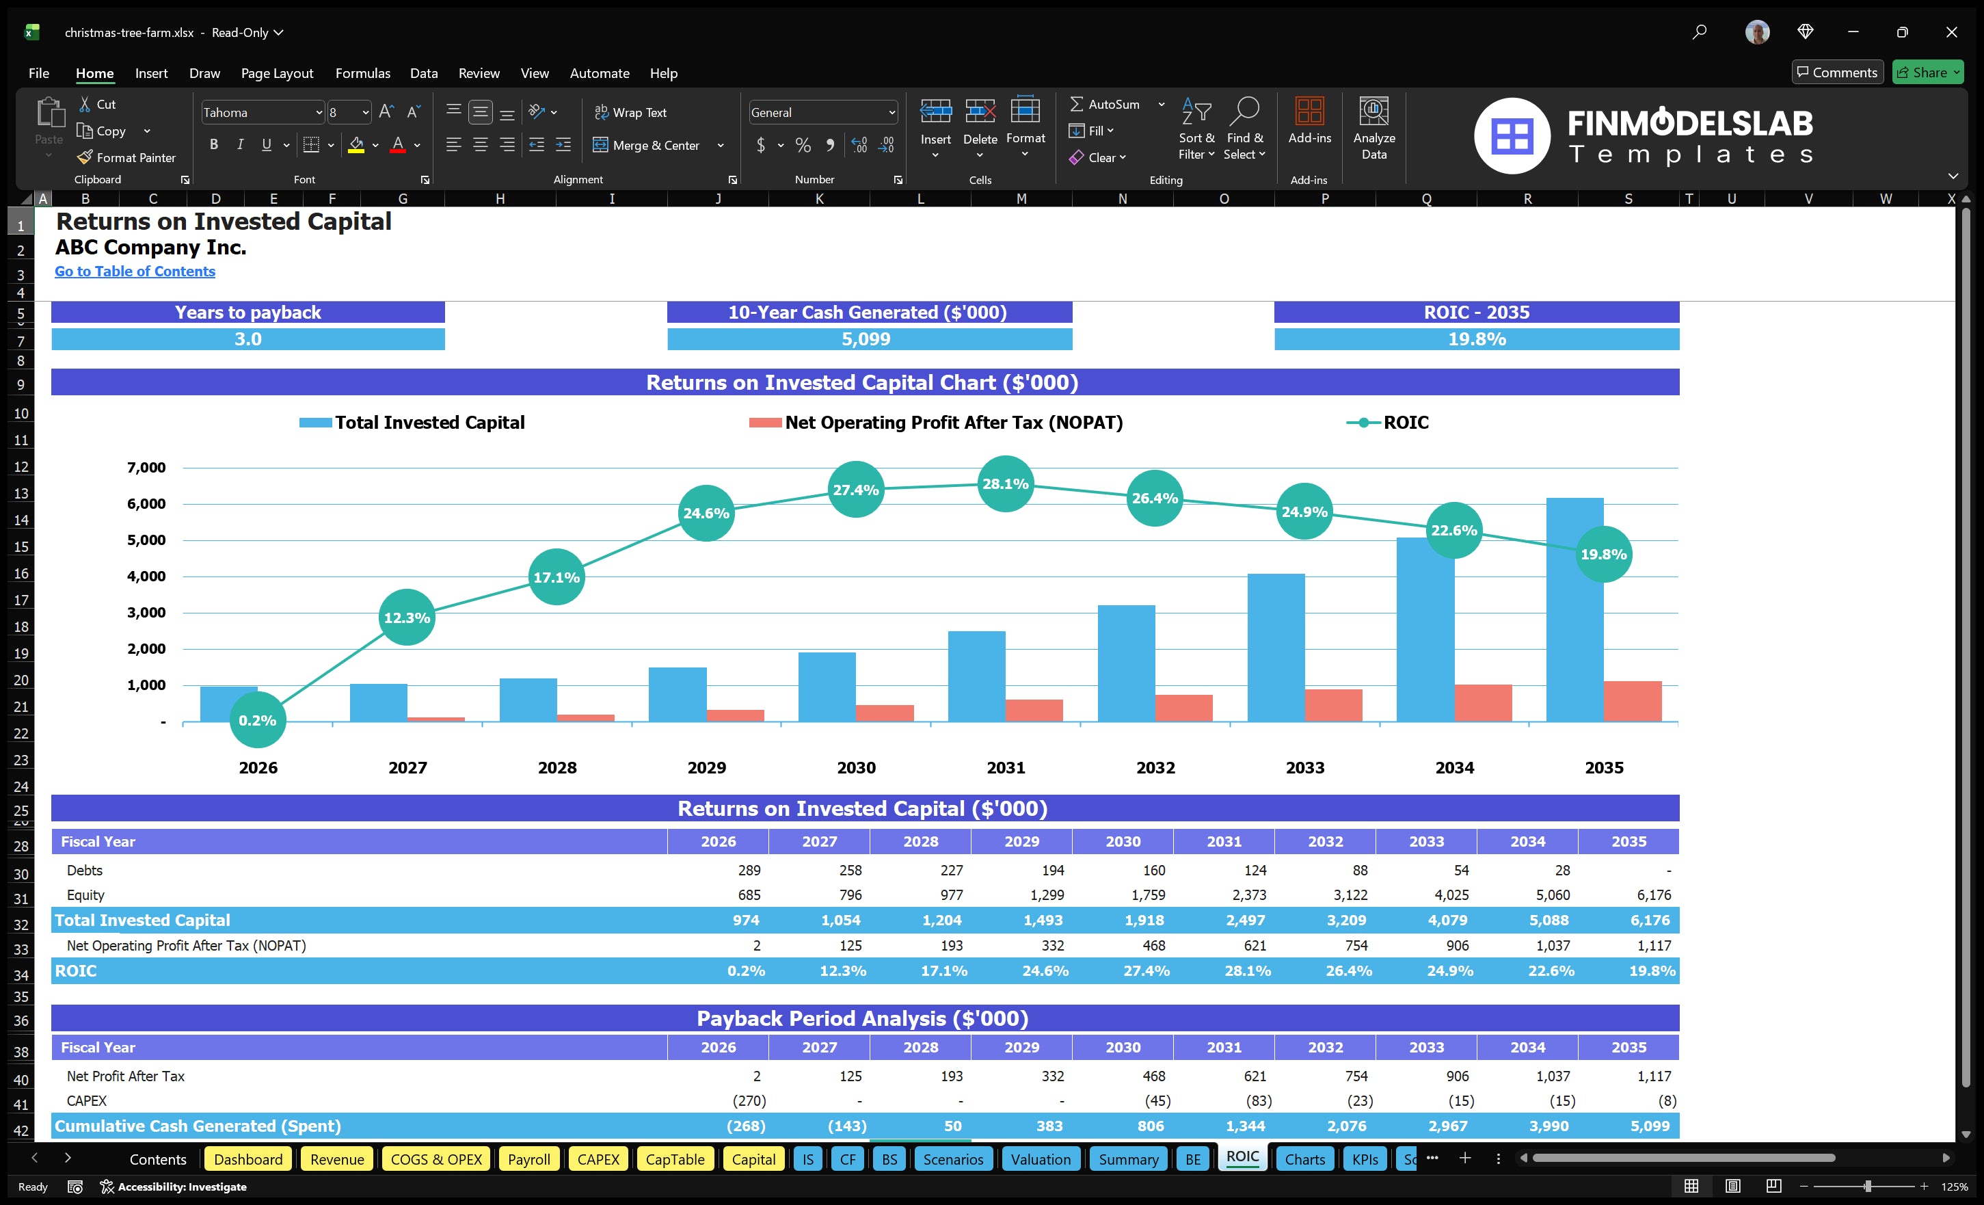1984x1205 pixels.
Task: Open the Dashboard sheet tab
Action: pos(248,1158)
